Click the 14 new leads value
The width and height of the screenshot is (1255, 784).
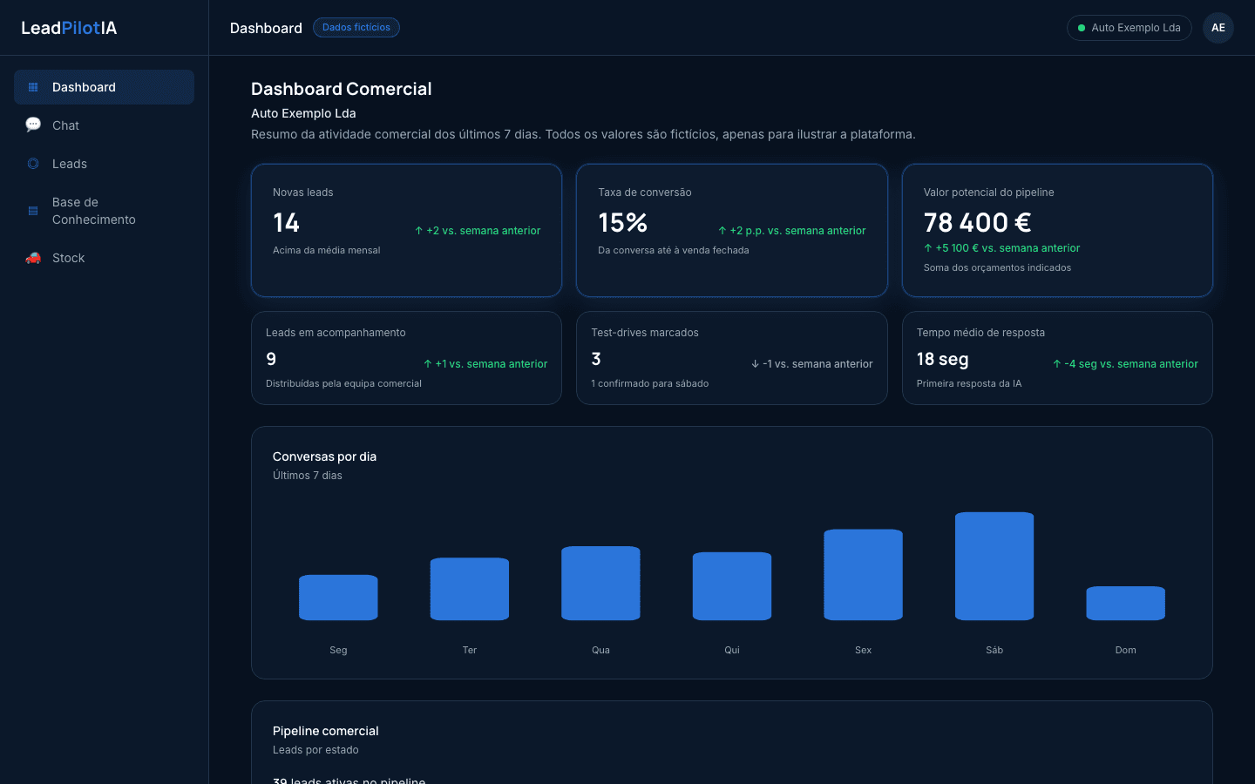click(286, 223)
